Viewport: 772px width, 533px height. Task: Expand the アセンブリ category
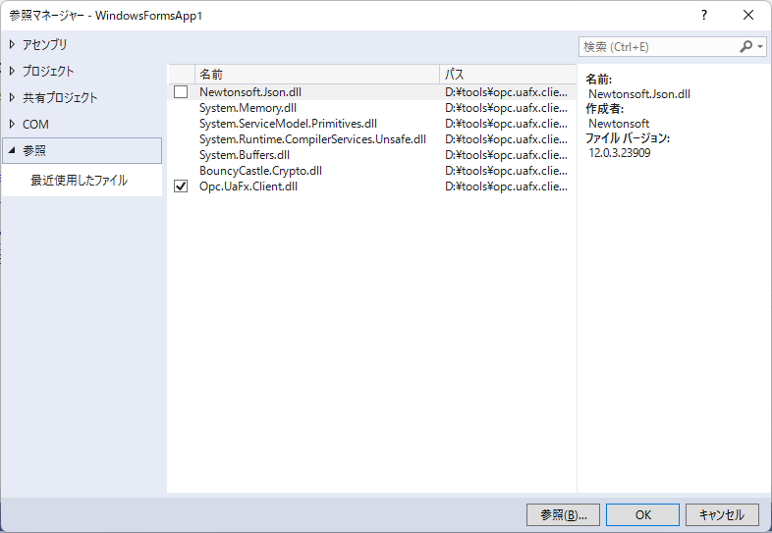pos(12,44)
